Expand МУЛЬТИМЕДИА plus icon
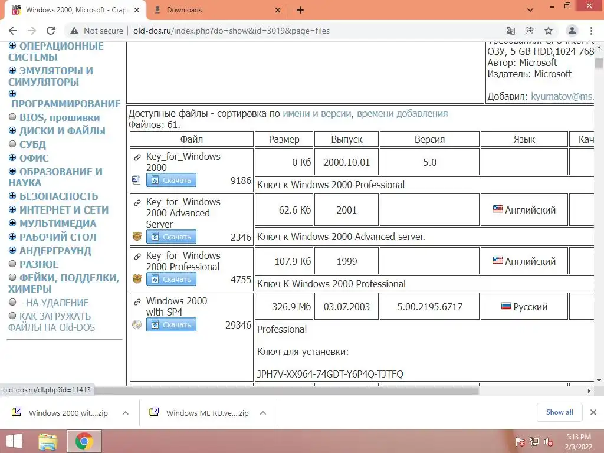 click(12, 224)
